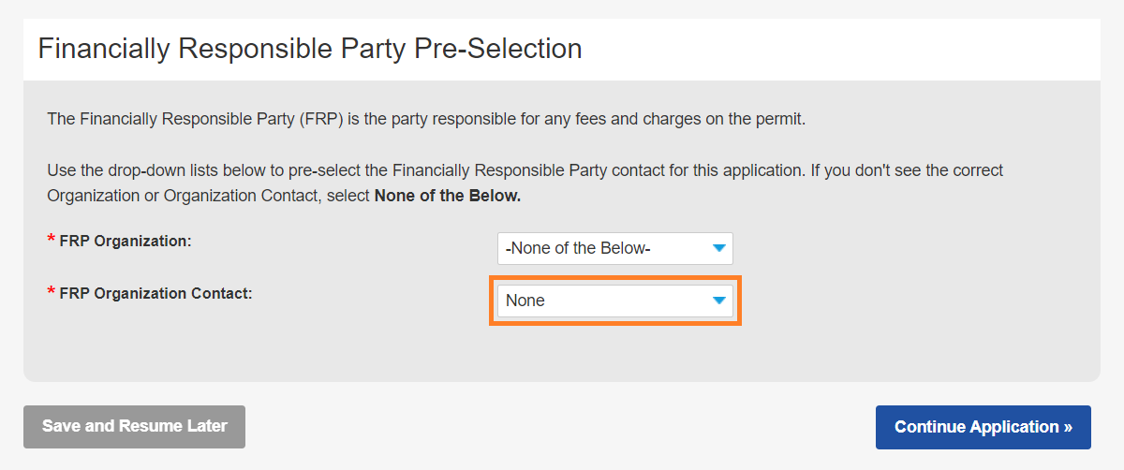The width and height of the screenshot is (1124, 470).
Task: Click the "FRP Organization Contact:" field label
Action: point(155,293)
